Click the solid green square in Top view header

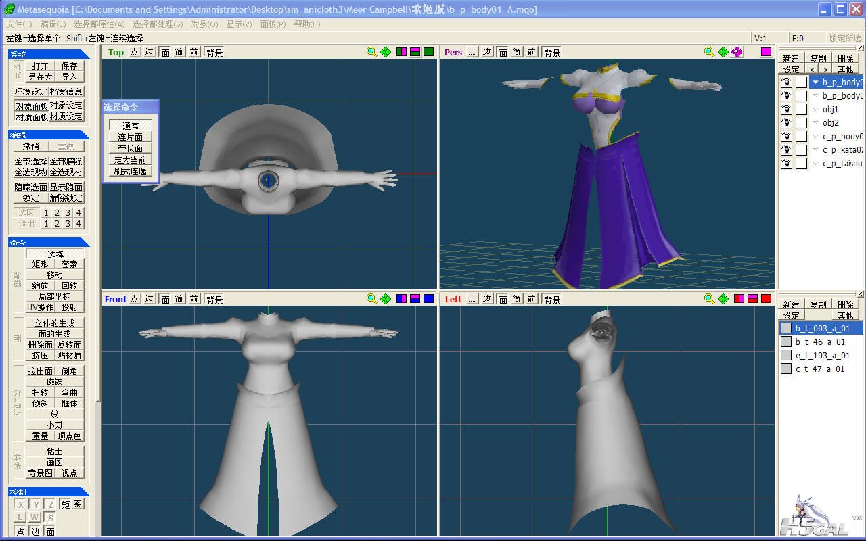tap(428, 52)
